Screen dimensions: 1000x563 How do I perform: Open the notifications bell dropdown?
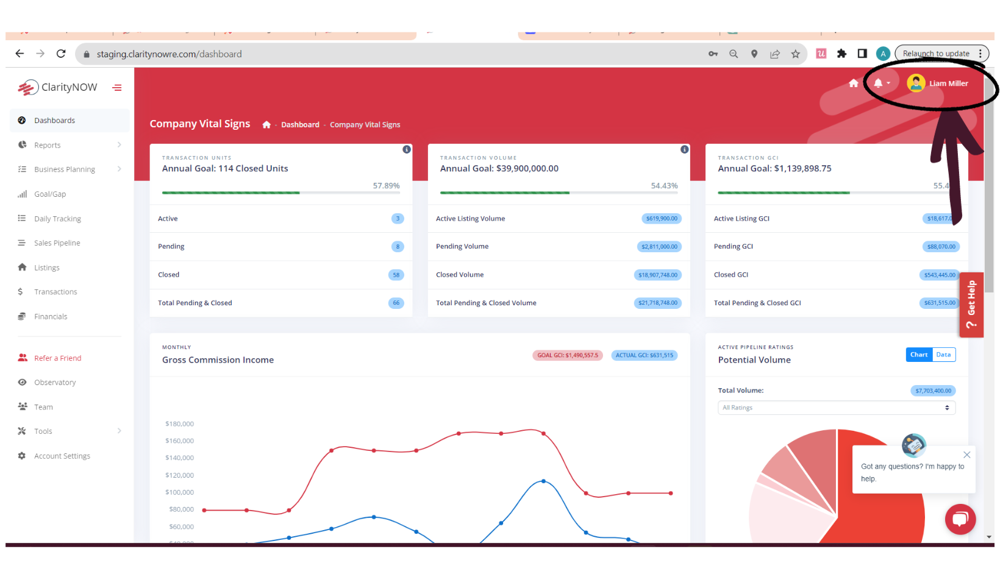(882, 83)
